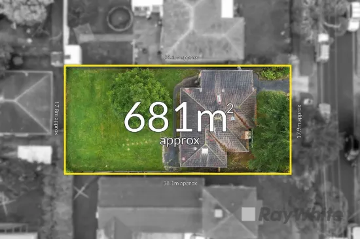The image size is (360, 239).
Task: Click the "17.8m approx" left boundary label
Action: click(56, 118)
